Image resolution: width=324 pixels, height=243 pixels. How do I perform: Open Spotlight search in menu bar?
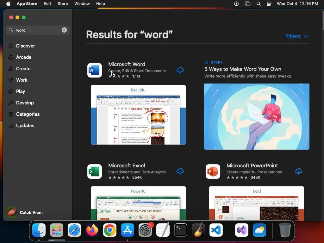pyautogui.click(x=258, y=4)
